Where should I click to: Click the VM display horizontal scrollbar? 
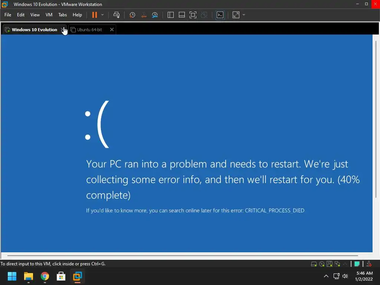click(183, 255)
